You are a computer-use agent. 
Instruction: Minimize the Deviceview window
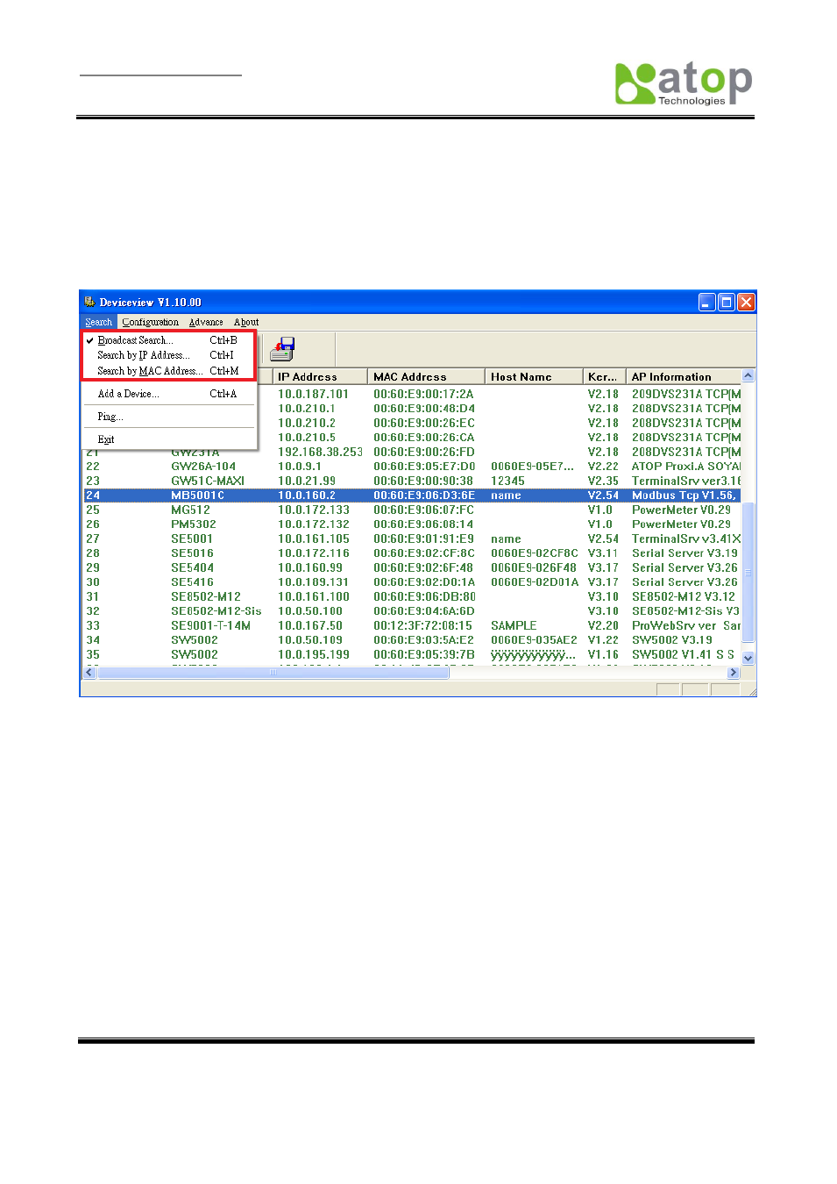coord(707,302)
